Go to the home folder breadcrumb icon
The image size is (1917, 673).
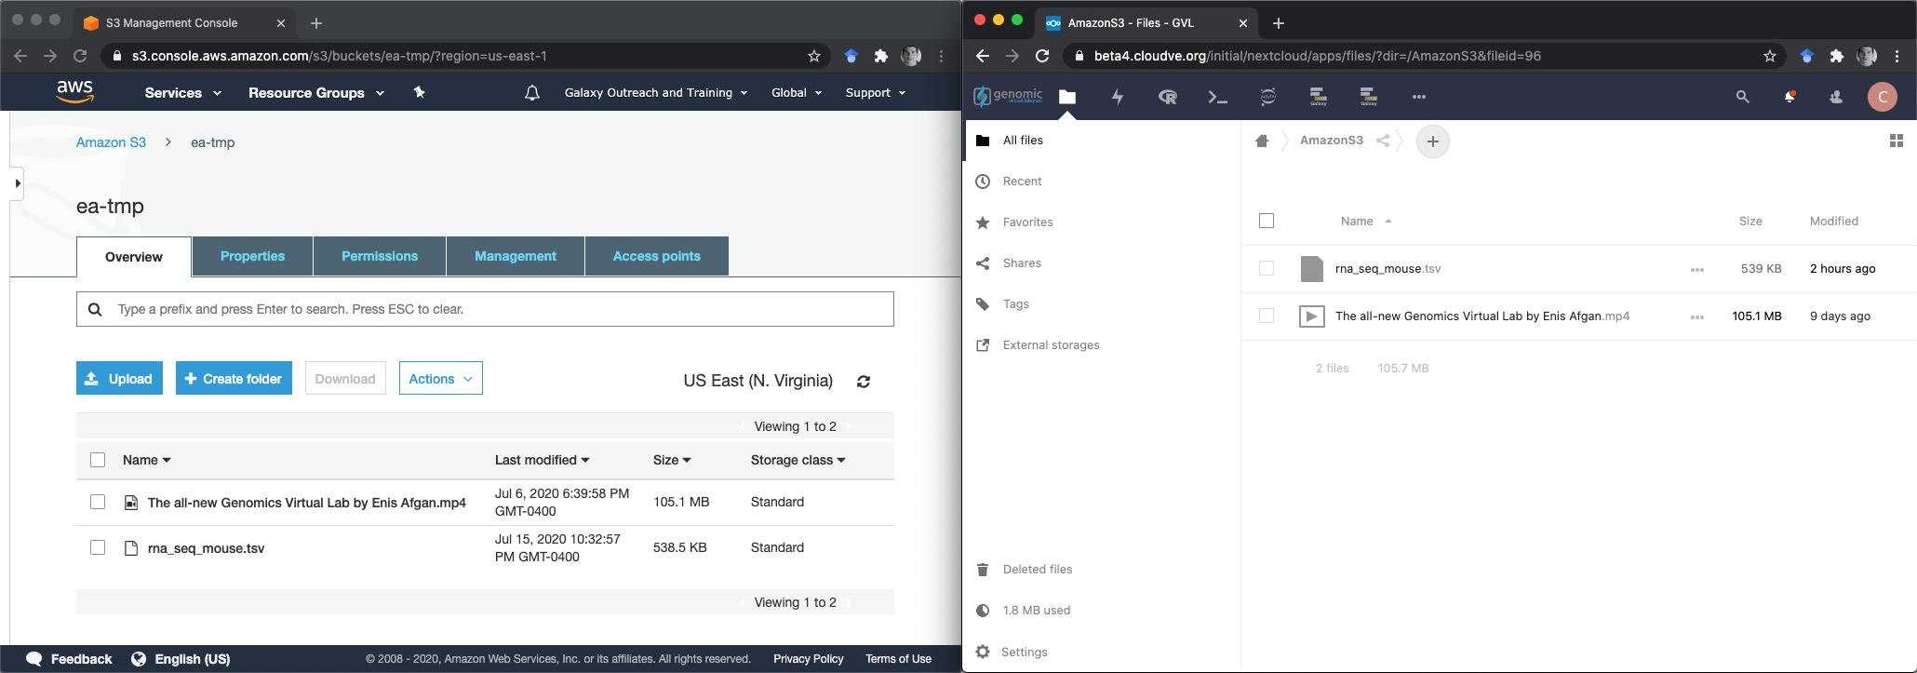[x=1262, y=141]
